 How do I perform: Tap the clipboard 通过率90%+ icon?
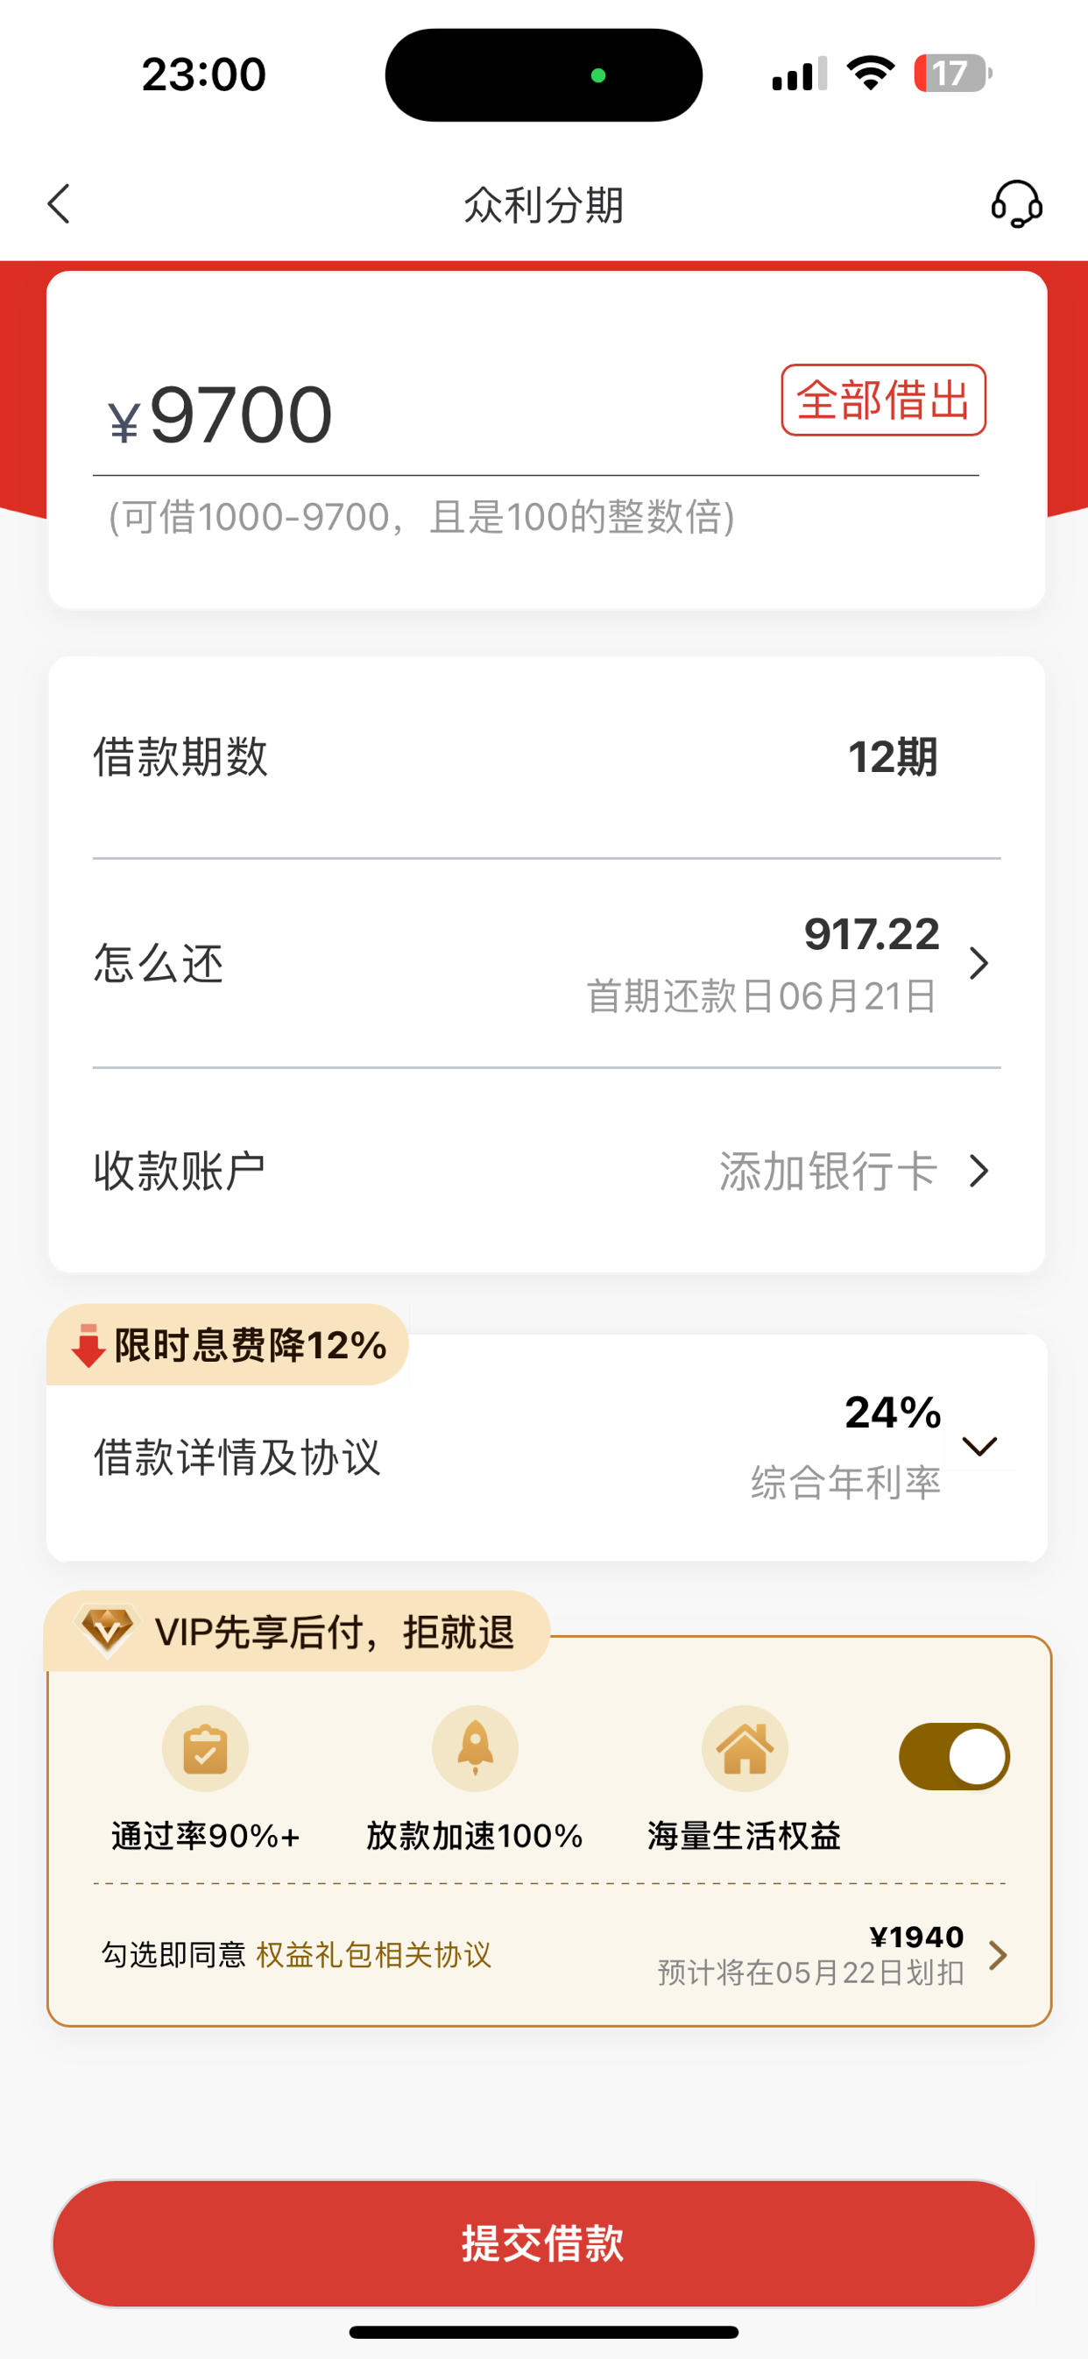pyautogui.click(x=205, y=1749)
